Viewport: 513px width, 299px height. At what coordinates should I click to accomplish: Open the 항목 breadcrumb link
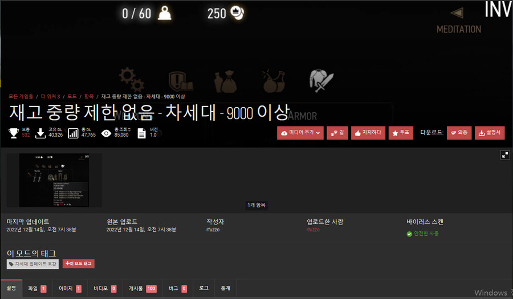(89, 96)
